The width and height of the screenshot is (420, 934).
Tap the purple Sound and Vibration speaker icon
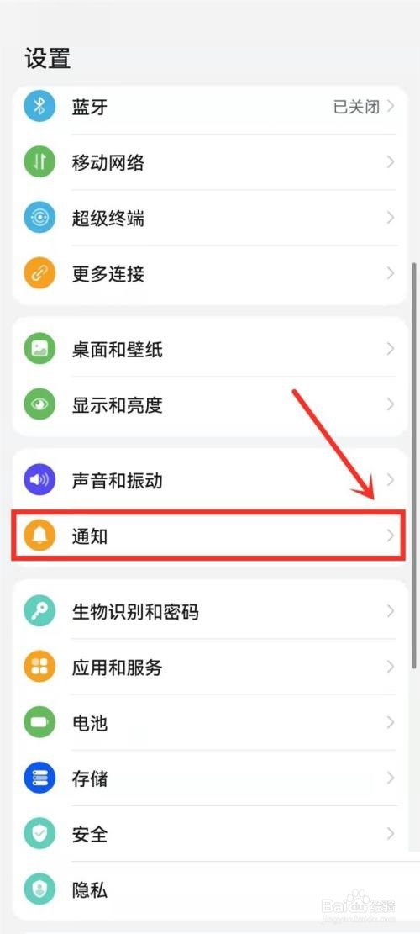pos(39,480)
